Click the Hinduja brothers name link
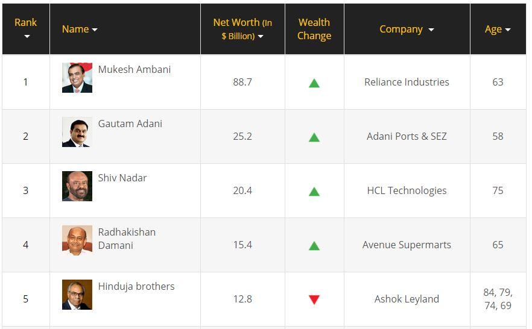This screenshot has width=532, height=329. pos(136,286)
